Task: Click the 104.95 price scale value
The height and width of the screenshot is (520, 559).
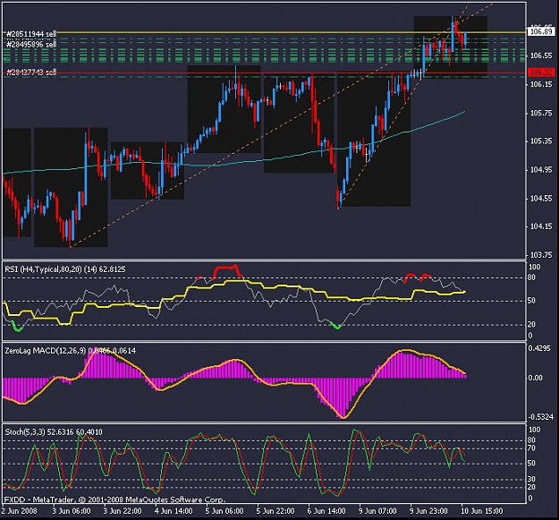Action: point(541,170)
